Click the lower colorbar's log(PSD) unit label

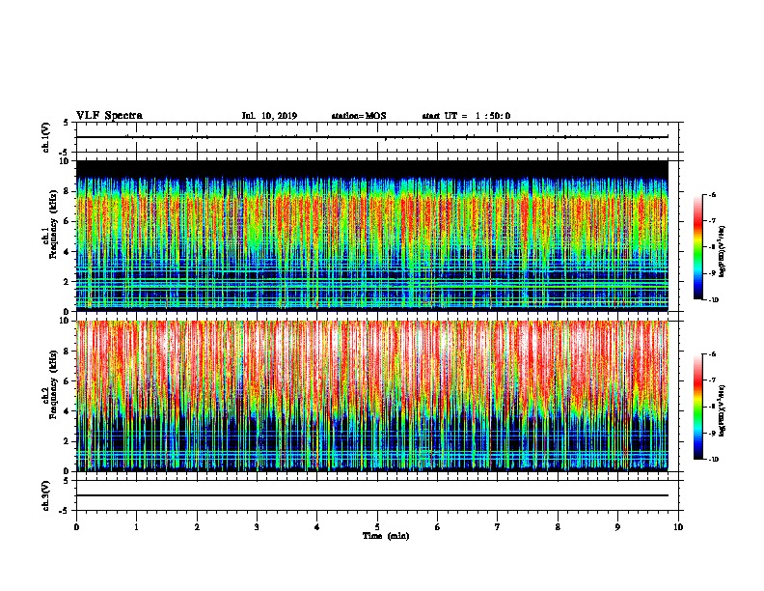tap(723, 410)
